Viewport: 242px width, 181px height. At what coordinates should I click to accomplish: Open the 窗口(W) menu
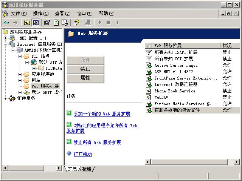pyautogui.click(x=85, y=14)
